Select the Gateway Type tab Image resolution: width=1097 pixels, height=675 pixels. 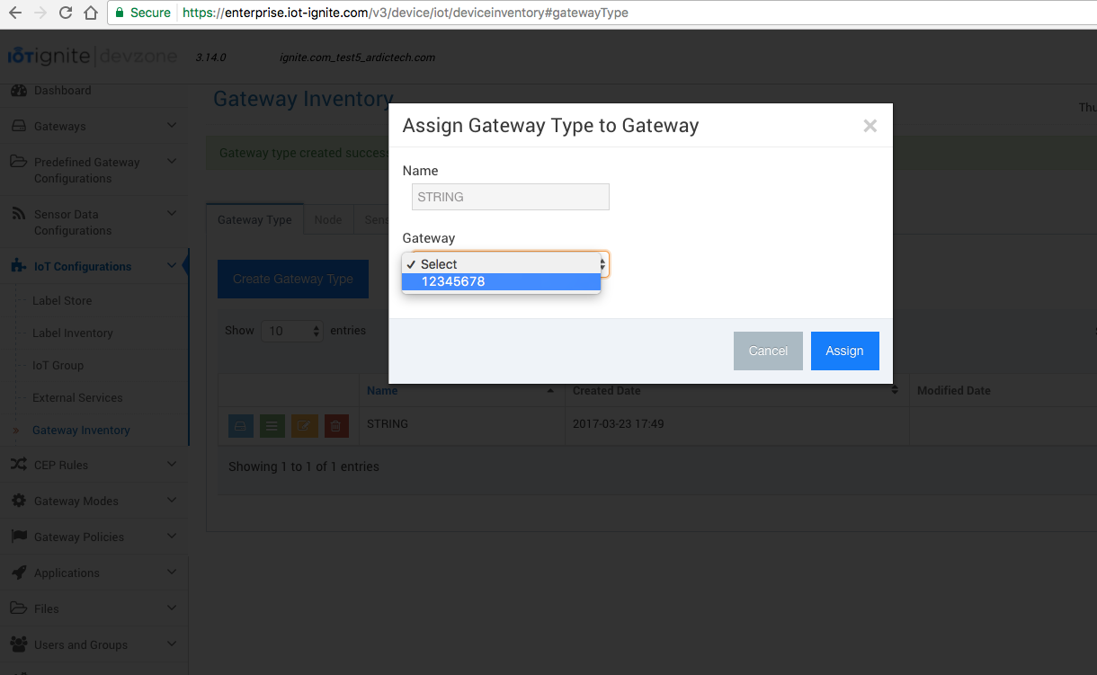coord(254,218)
